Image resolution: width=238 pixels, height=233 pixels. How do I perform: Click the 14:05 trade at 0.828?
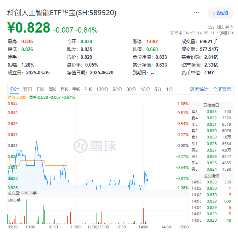[x=211, y=220]
